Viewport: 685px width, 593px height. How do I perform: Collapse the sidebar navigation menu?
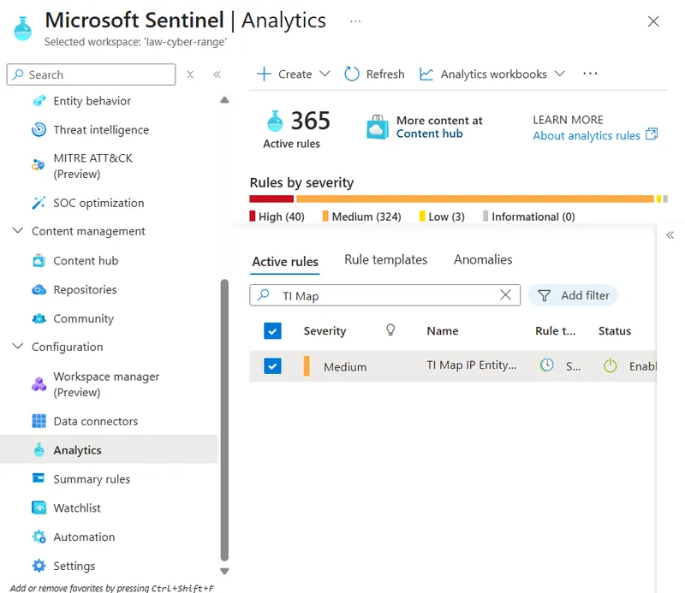[x=217, y=74]
